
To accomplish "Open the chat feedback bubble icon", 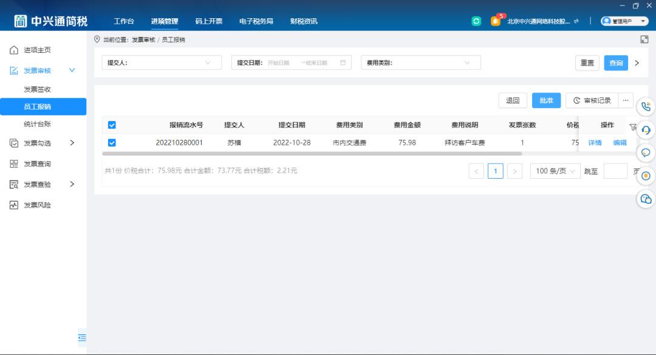I will pyautogui.click(x=646, y=153).
